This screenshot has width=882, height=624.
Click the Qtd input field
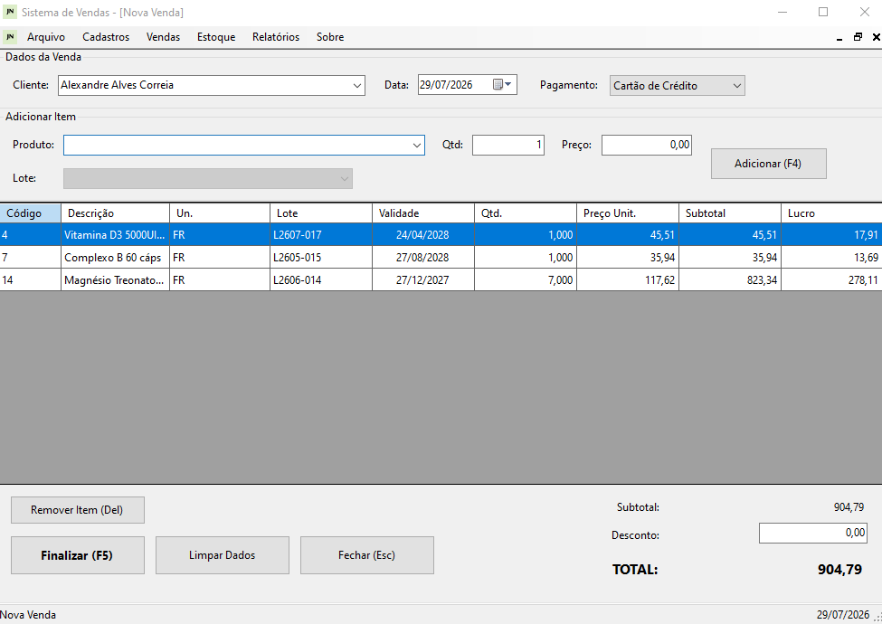point(507,145)
